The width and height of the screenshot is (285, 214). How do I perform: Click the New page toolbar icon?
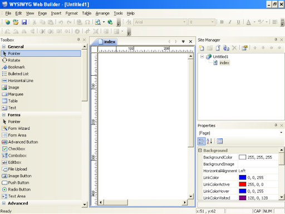[x=7, y=22]
